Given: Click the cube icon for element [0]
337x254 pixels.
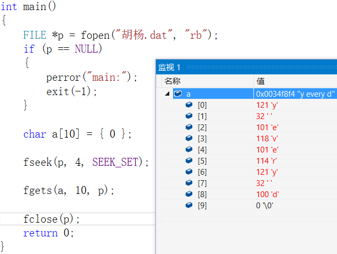Looking at the screenshot, I should pos(189,105).
